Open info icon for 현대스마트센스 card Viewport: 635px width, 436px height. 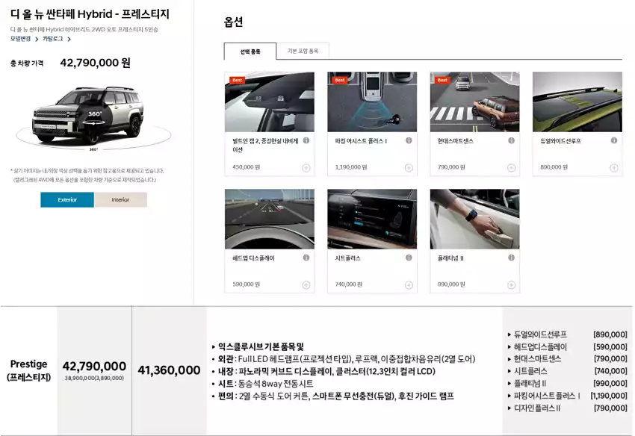coord(512,140)
